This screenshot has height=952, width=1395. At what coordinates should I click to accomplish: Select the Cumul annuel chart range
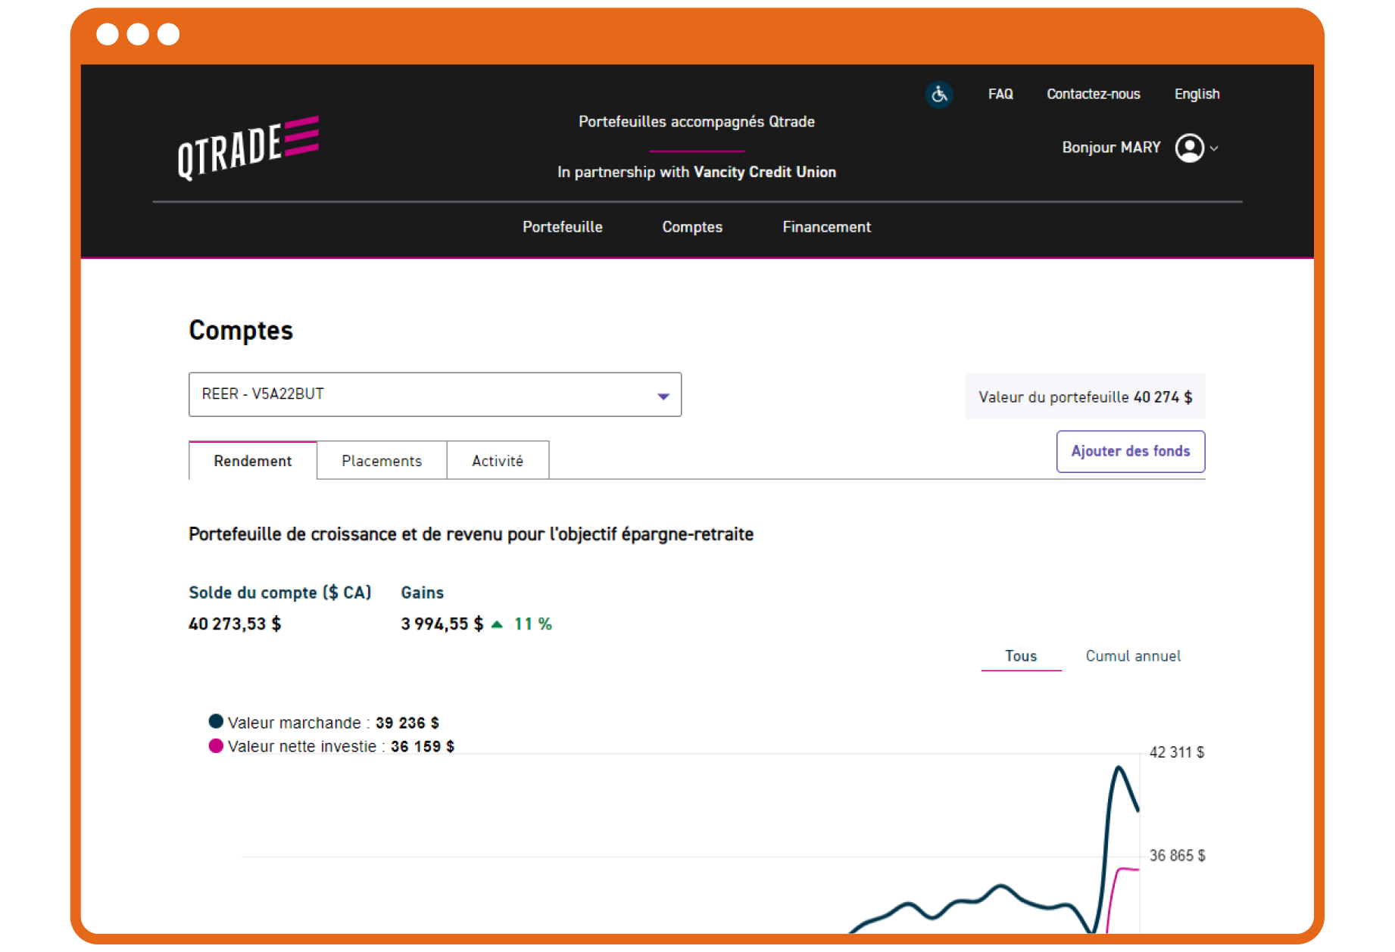(x=1133, y=656)
